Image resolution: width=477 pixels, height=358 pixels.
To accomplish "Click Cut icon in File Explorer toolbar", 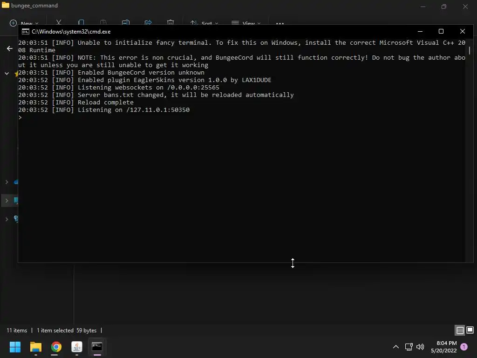I will coord(59,22).
